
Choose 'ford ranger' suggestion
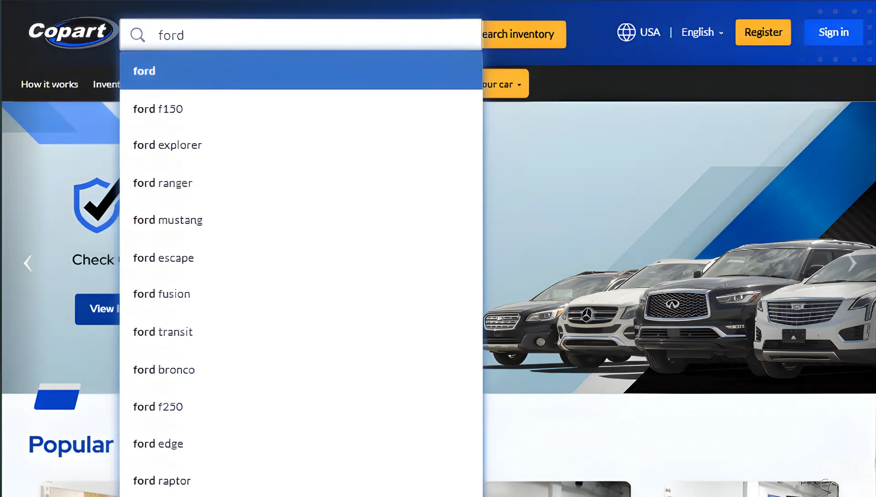(301, 183)
